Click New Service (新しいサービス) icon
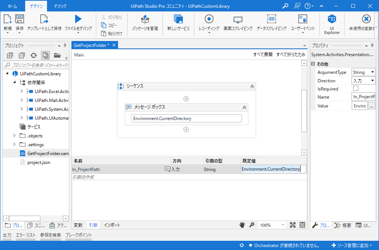379x250 pixels. 178,19
